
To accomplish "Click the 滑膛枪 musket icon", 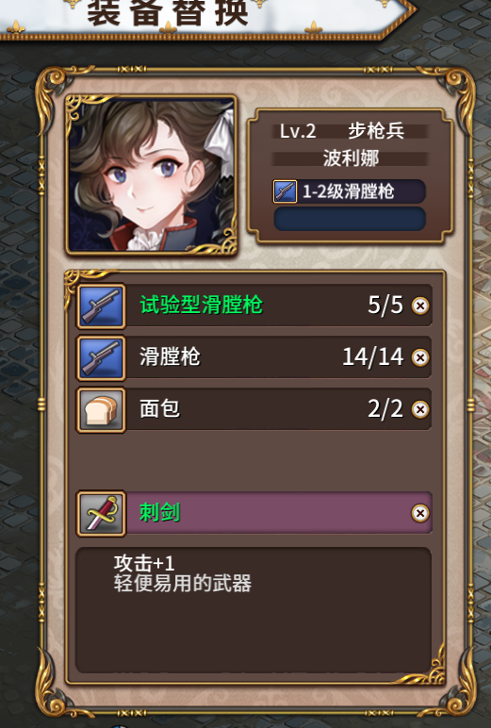I will pyautogui.click(x=101, y=358).
